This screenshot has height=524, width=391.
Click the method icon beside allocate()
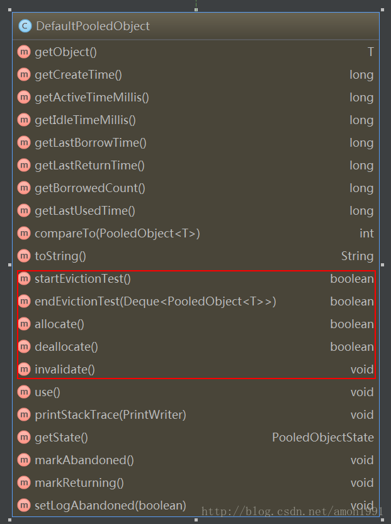(x=24, y=324)
